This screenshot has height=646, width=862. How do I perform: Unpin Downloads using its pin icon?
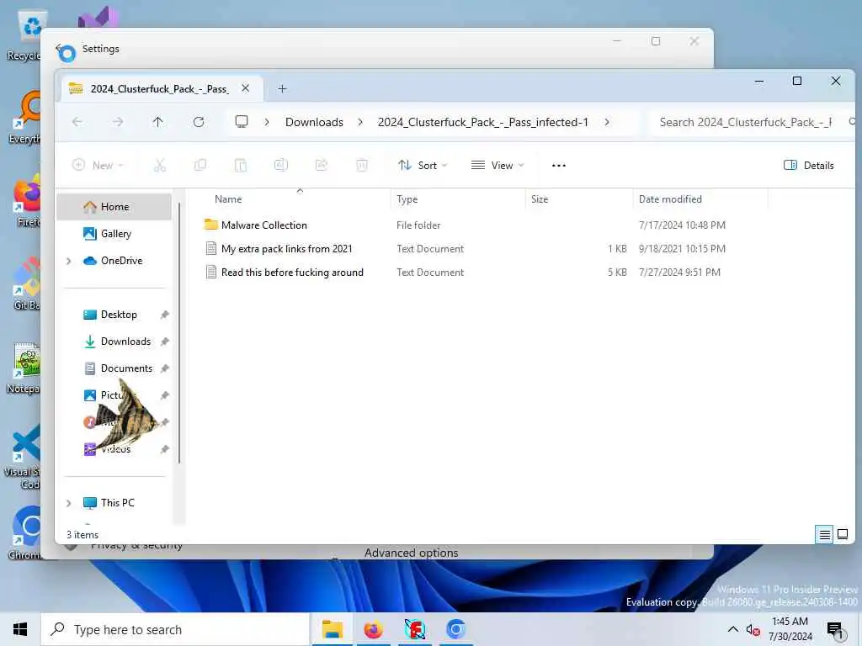pos(164,342)
